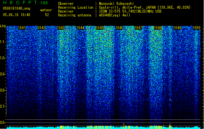Click the meteor count 52
The width and height of the screenshot is (204, 129).
(47, 15)
